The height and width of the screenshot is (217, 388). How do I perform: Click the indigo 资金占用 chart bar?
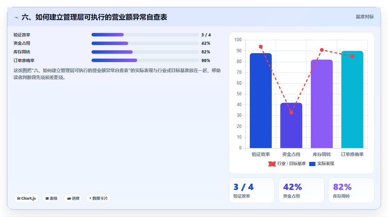(x=291, y=125)
